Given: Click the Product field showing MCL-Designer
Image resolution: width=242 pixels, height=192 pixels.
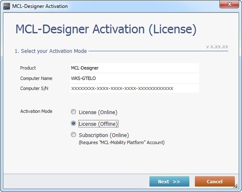Looking at the screenshot, I should coord(134,68).
